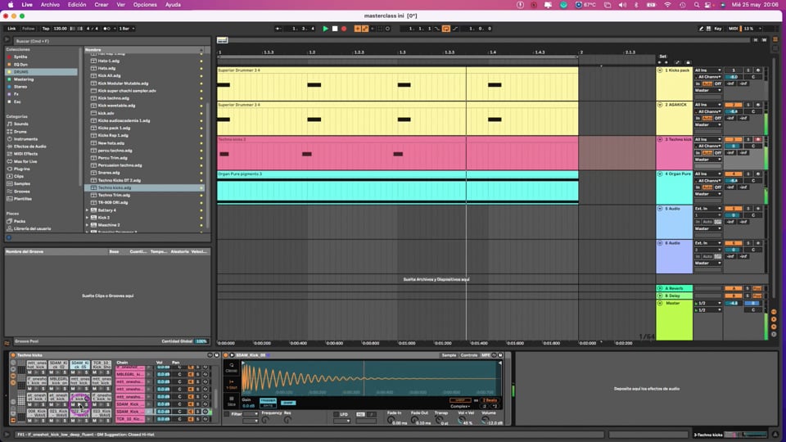Image resolution: width=786 pixels, height=442 pixels.
Task: Open the Samples category
Action: pos(21,184)
